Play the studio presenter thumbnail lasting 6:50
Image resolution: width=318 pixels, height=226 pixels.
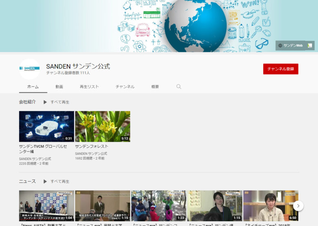pos(271,206)
